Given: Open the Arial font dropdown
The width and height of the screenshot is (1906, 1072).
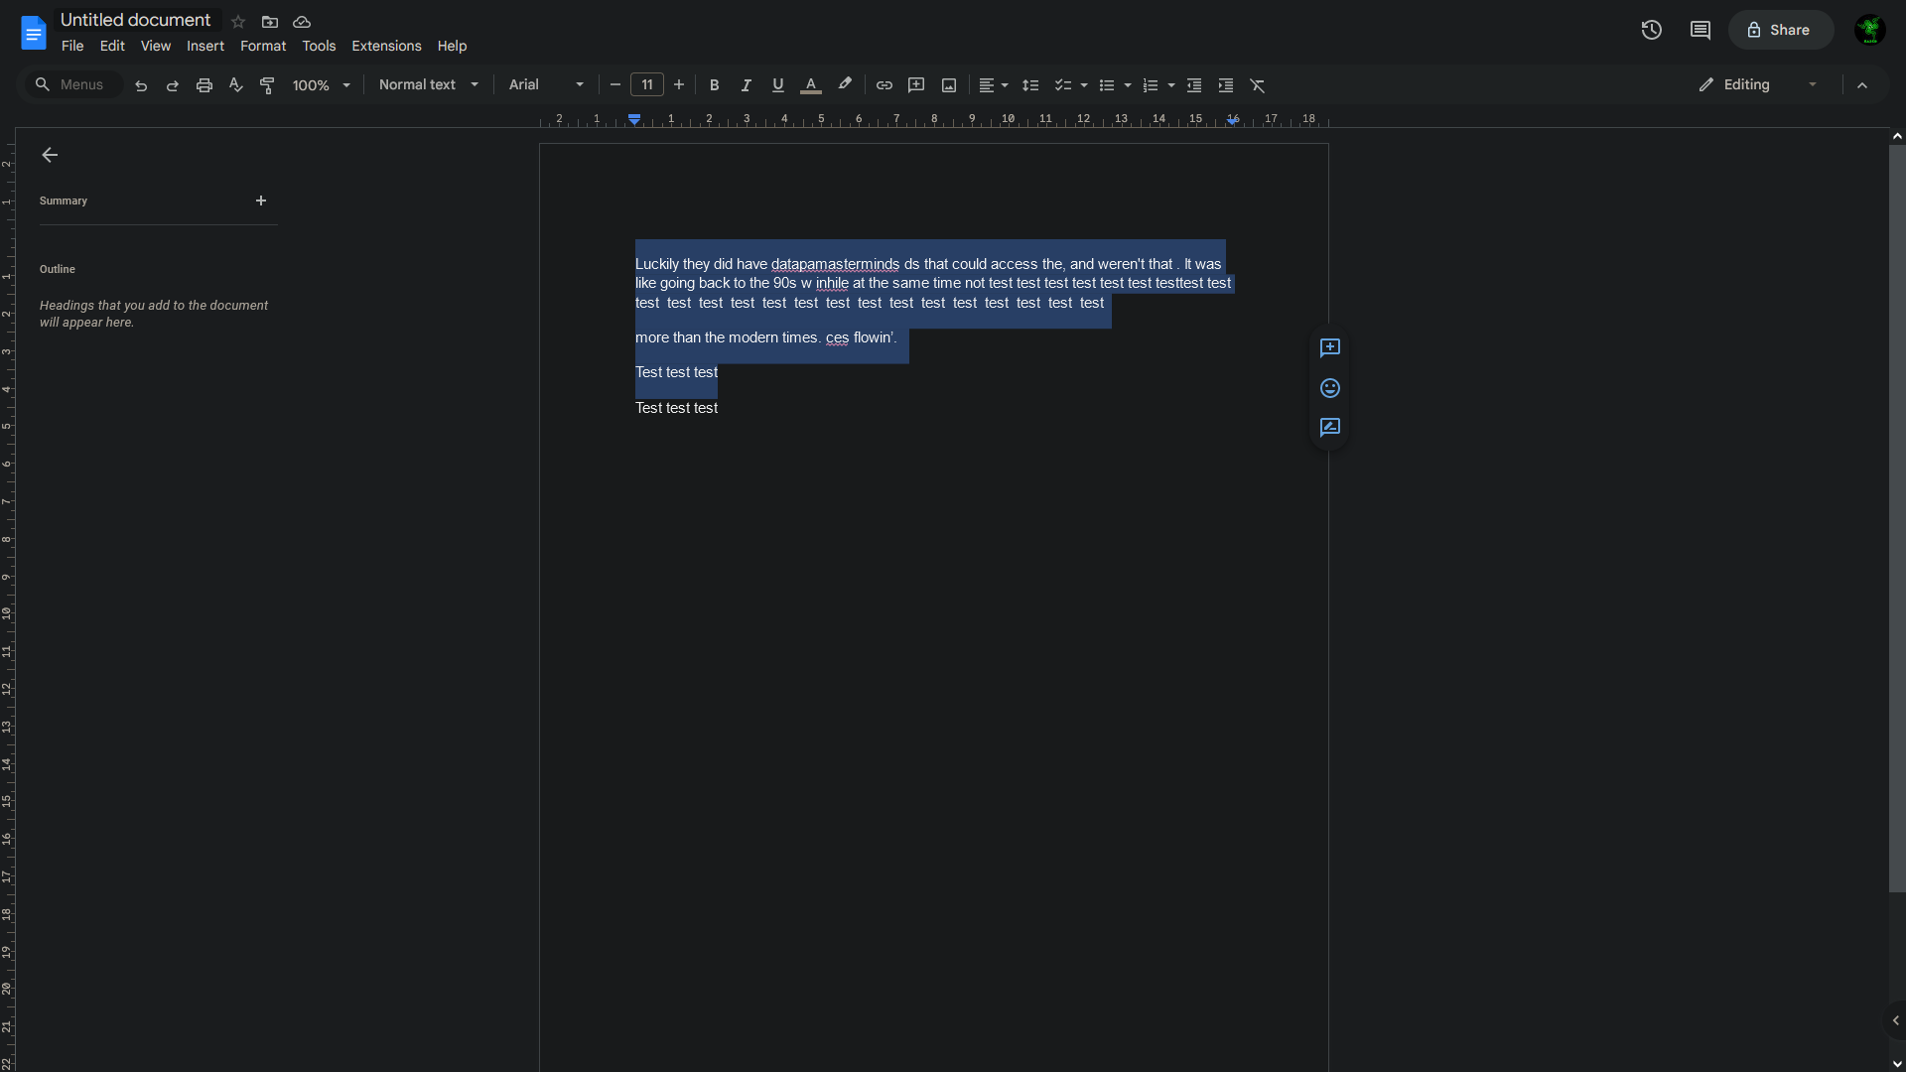Looking at the screenshot, I should 546,85.
